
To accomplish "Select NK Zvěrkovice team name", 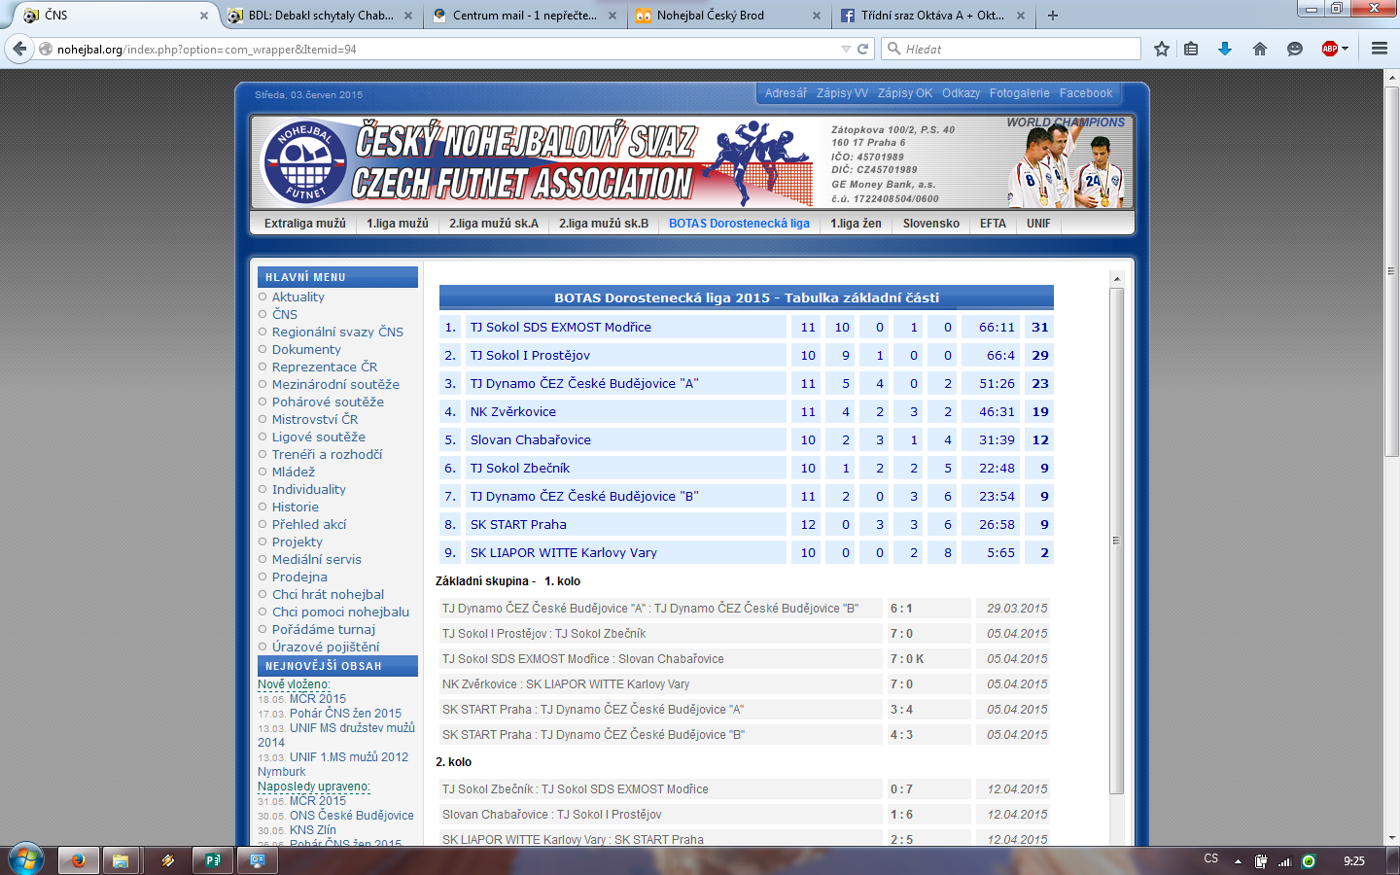I will point(513,412).
